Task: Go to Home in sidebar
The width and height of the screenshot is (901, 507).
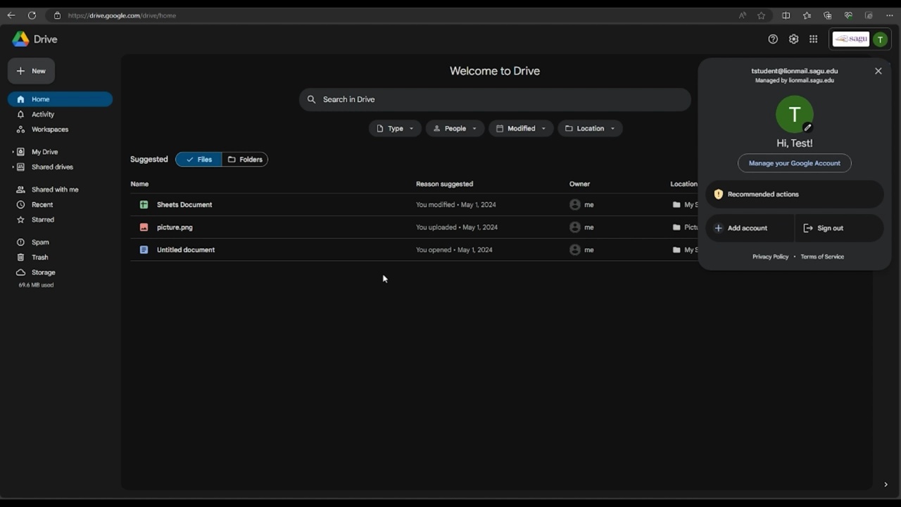Action: tap(60, 99)
